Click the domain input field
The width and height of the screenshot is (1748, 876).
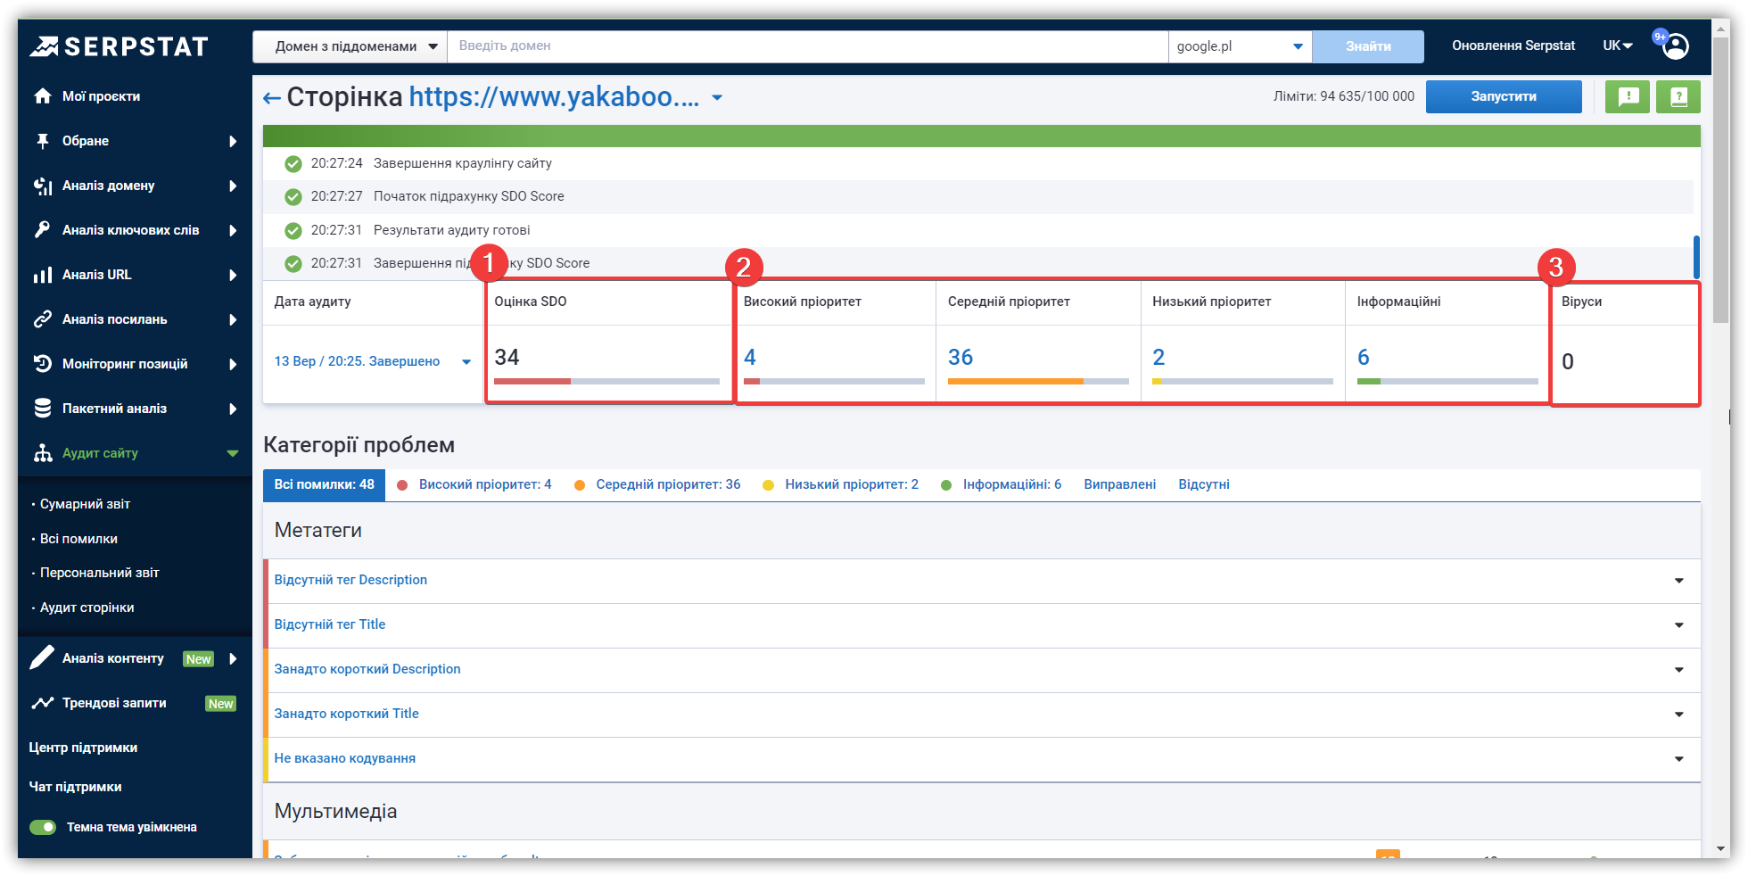point(808,46)
